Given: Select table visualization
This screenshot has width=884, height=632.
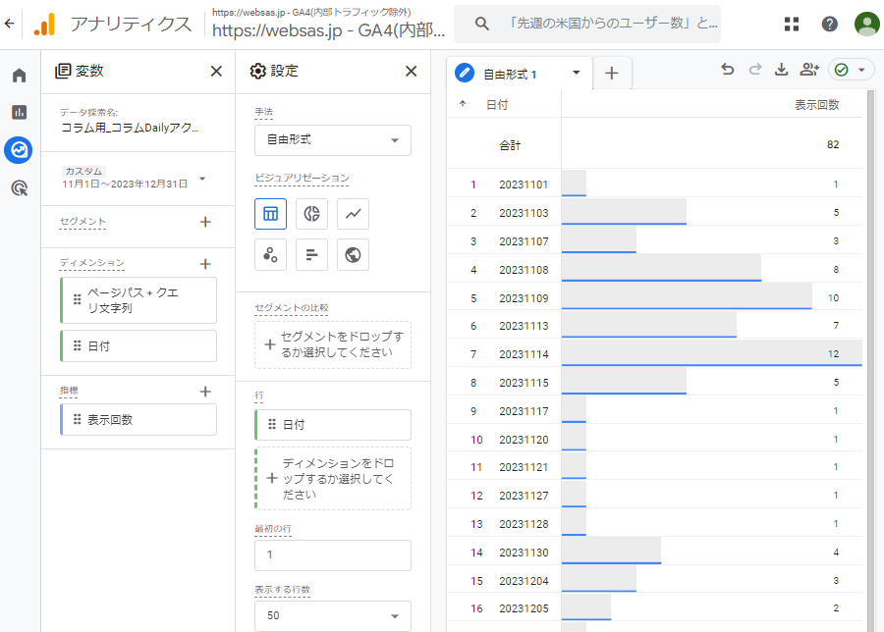Looking at the screenshot, I should (x=271, y=214).
